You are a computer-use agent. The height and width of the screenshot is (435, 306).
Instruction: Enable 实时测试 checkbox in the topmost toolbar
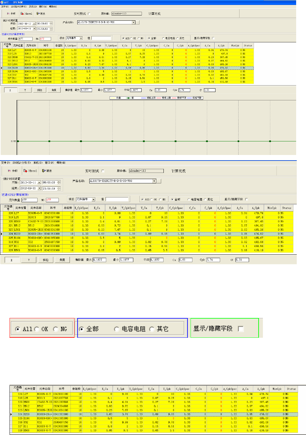[x=89, y=14]
